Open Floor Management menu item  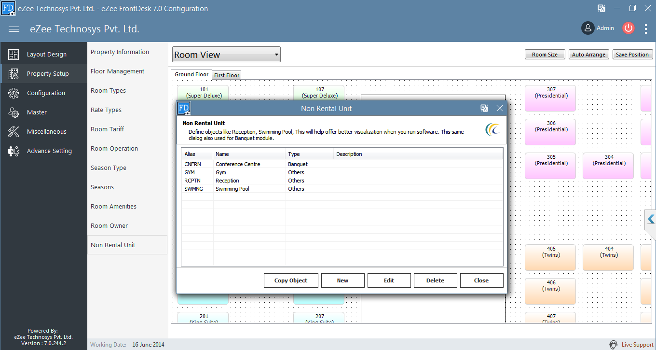117,71
